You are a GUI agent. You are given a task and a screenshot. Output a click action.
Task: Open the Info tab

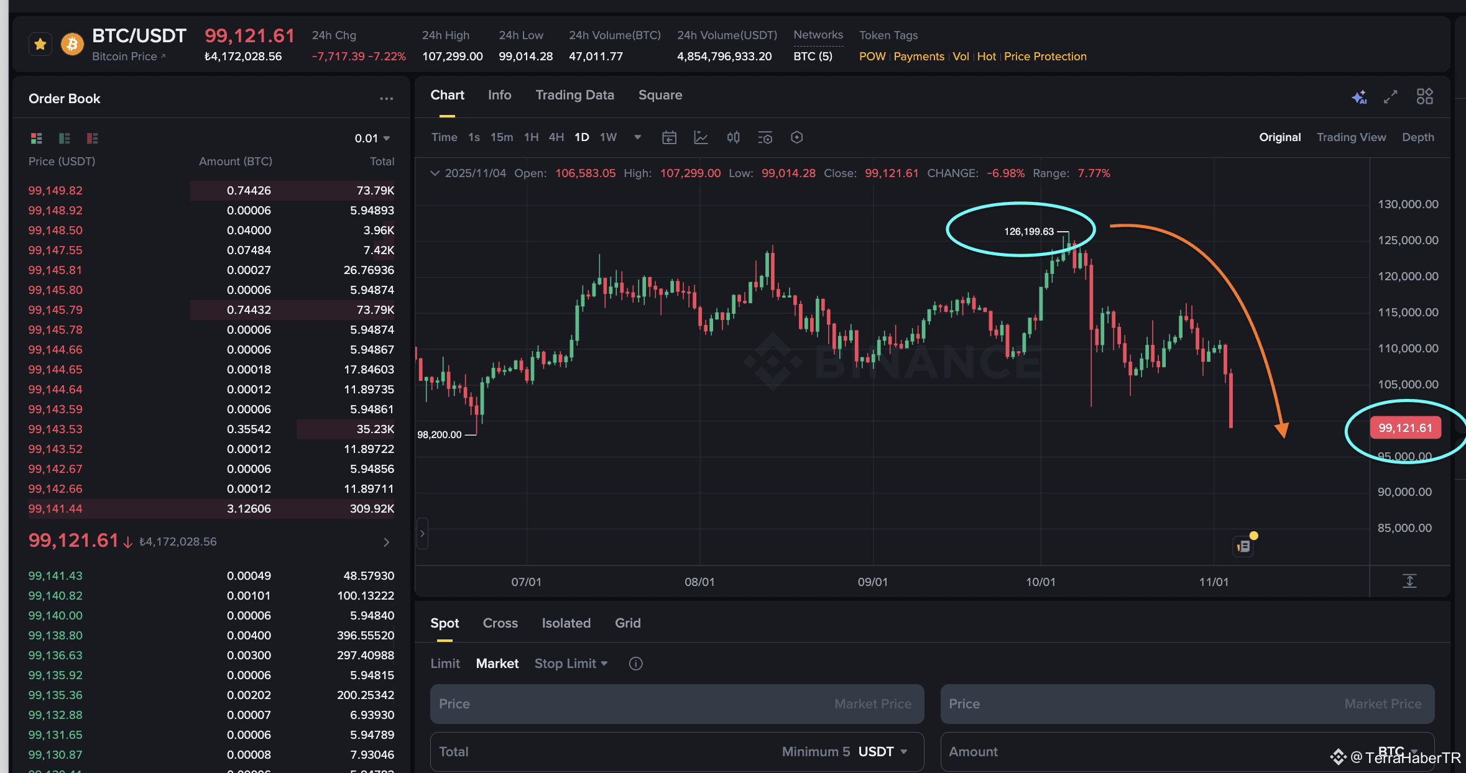click(x=499, y=95)
